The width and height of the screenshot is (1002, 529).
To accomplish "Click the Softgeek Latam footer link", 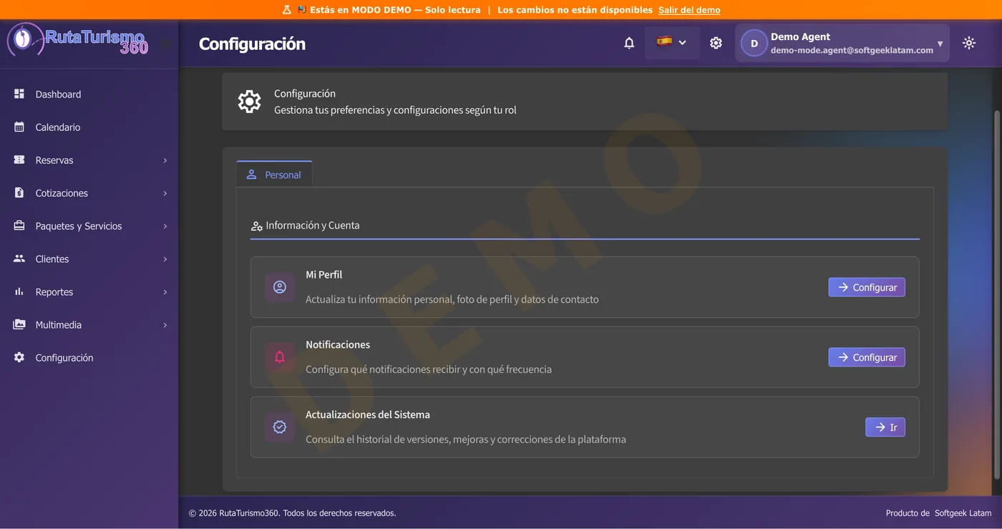I will pos(963,513).
